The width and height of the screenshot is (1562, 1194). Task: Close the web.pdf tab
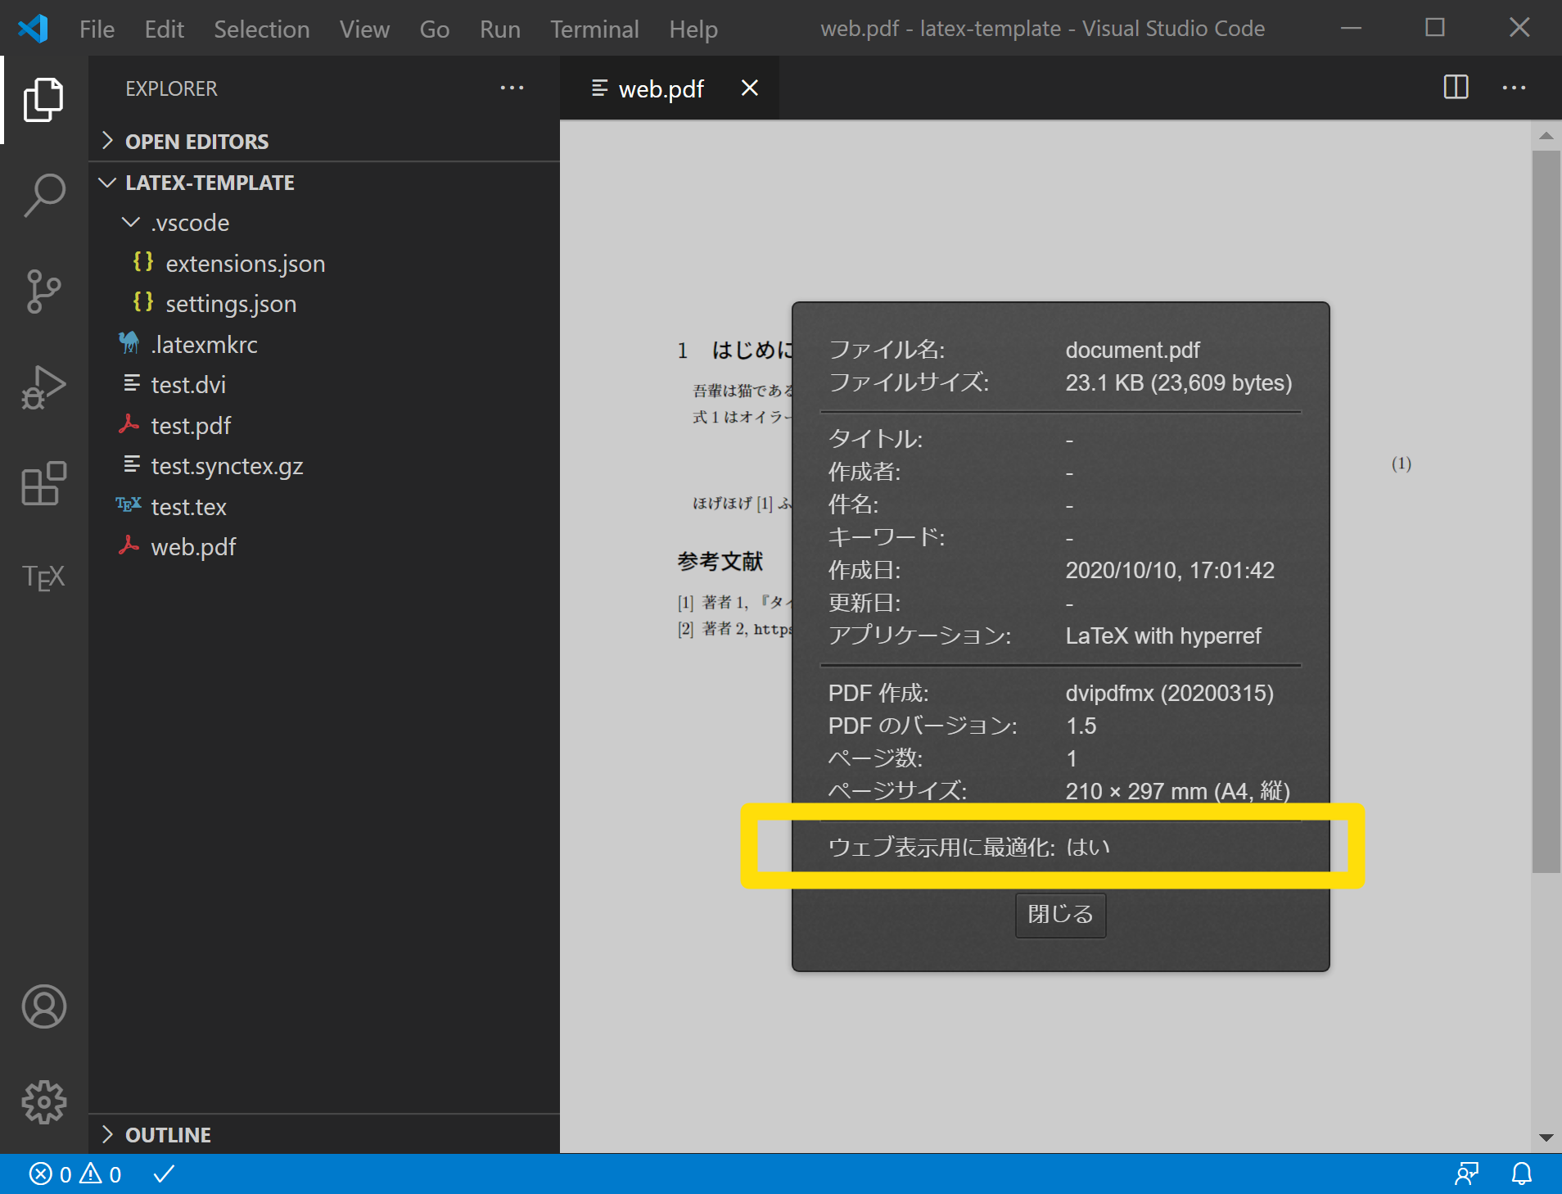coord(749,88)
